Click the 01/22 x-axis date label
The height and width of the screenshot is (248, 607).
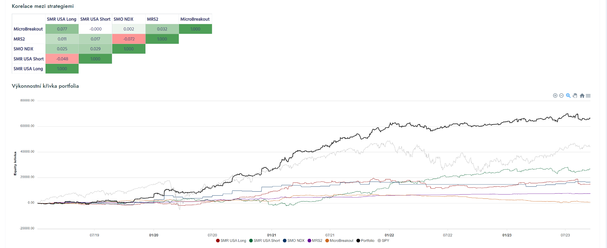pyautogui.click(x=389, y=235)
